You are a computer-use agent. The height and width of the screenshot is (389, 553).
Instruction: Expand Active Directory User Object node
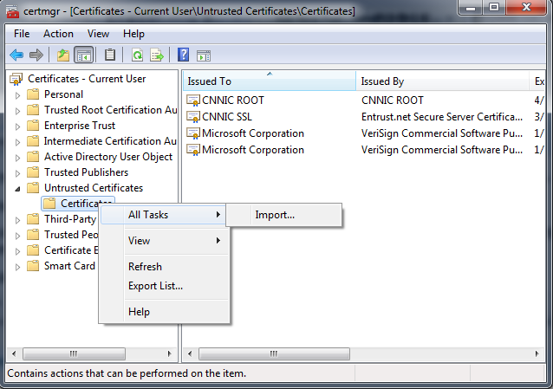(17, 158)
